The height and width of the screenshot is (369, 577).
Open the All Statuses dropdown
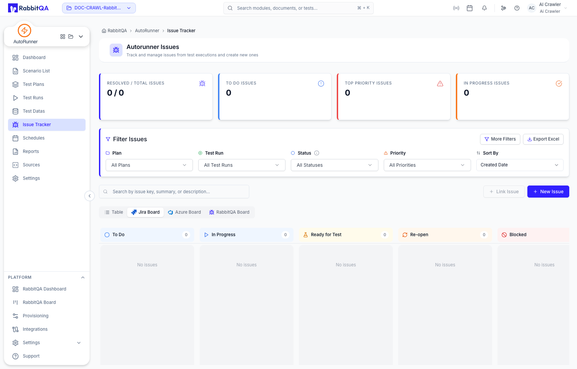coord(334,165)
